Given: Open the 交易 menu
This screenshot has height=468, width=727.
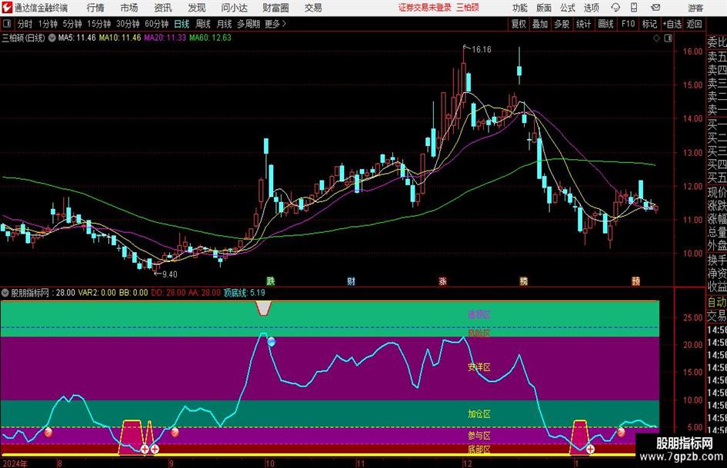Looking at the screenshot, I should click(313, 8).
